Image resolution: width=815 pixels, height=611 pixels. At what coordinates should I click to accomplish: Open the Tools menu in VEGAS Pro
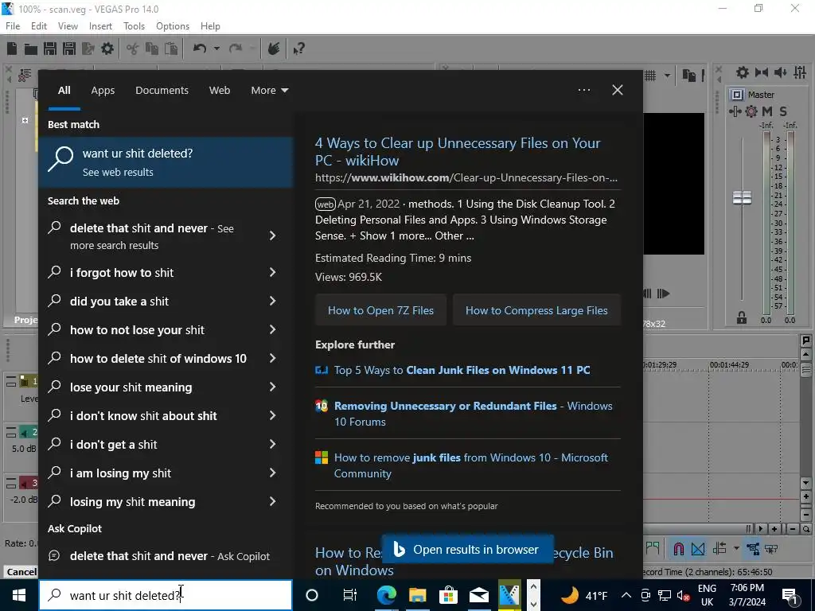(134, 26)
